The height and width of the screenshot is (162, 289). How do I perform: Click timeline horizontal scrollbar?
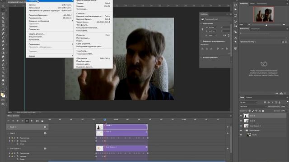(137, 161)
